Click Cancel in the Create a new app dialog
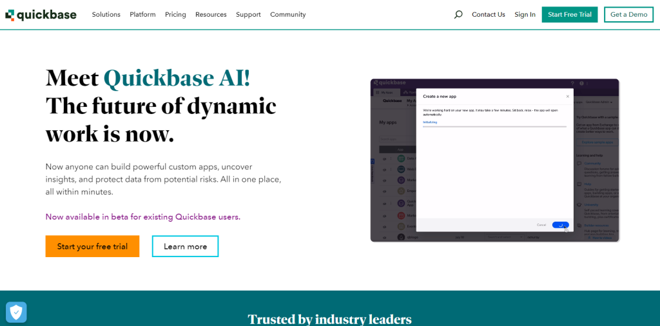This screenshot has width=660, height=326. (541, 225)
